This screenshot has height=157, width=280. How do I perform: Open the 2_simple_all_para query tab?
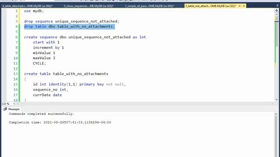click(x=150, y=6)
